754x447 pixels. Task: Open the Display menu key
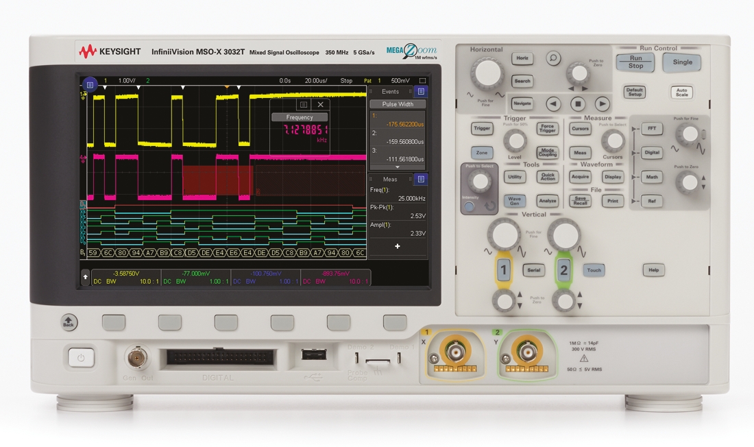coord(613,177)
